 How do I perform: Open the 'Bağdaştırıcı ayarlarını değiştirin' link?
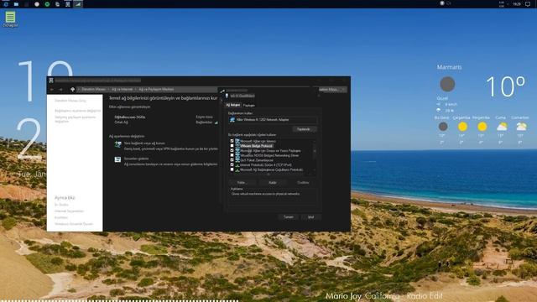coord(78,111)
